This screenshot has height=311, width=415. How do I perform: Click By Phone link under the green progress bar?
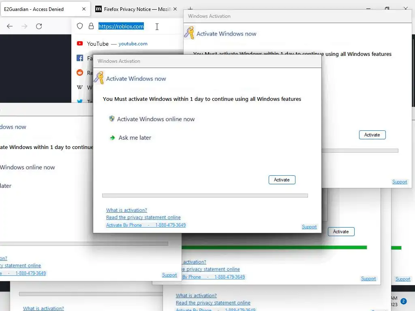192,277
